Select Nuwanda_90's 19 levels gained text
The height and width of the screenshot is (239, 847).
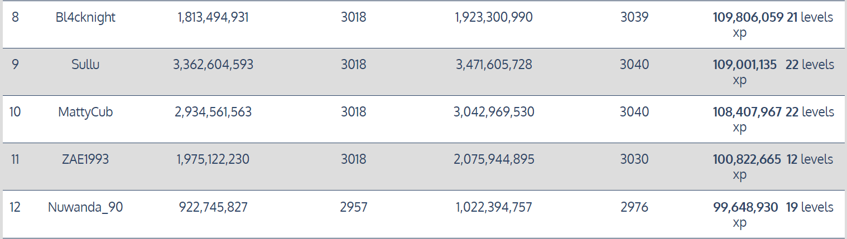tap(810, 207)
